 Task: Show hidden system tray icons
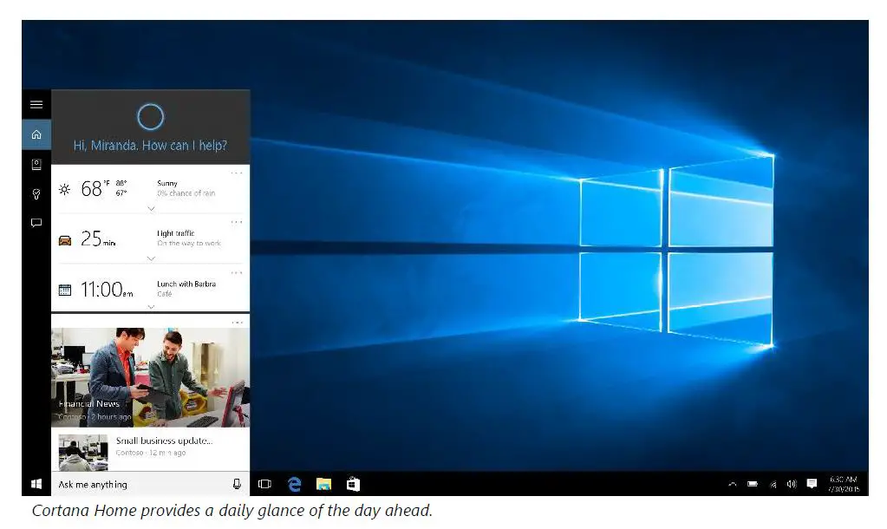(x=733, y=484)
